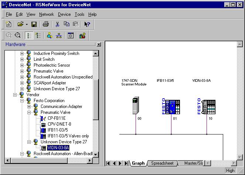Expand the Communication Adapter node
Image resolution: width=245 pixels, height=175 pixels.
(29, 106)
